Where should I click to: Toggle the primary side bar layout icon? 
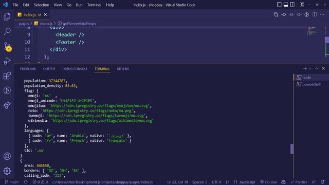pyautogui.click(x=279, y=5)
